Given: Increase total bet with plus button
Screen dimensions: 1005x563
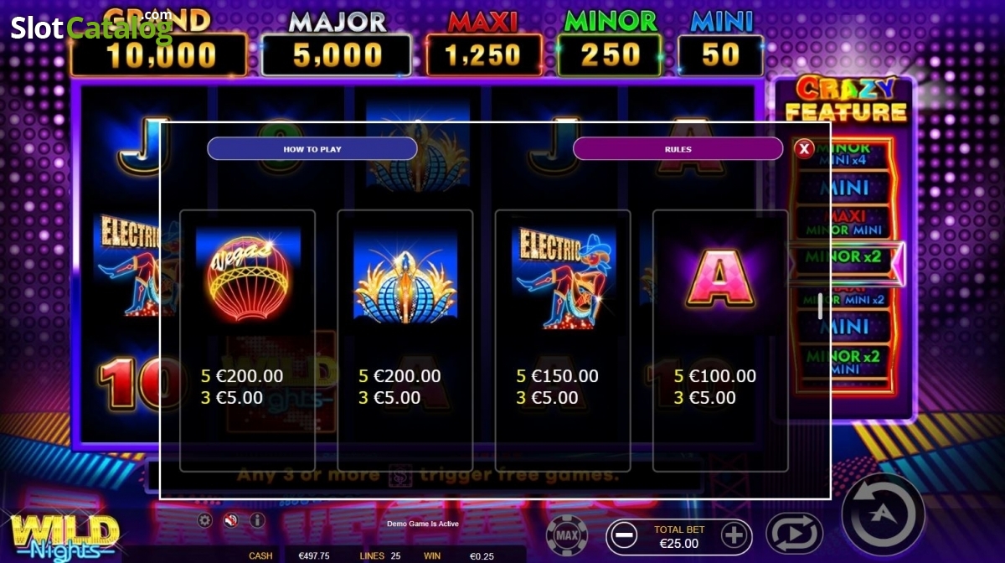Looking at the screenshot, I should pos(734,535).
